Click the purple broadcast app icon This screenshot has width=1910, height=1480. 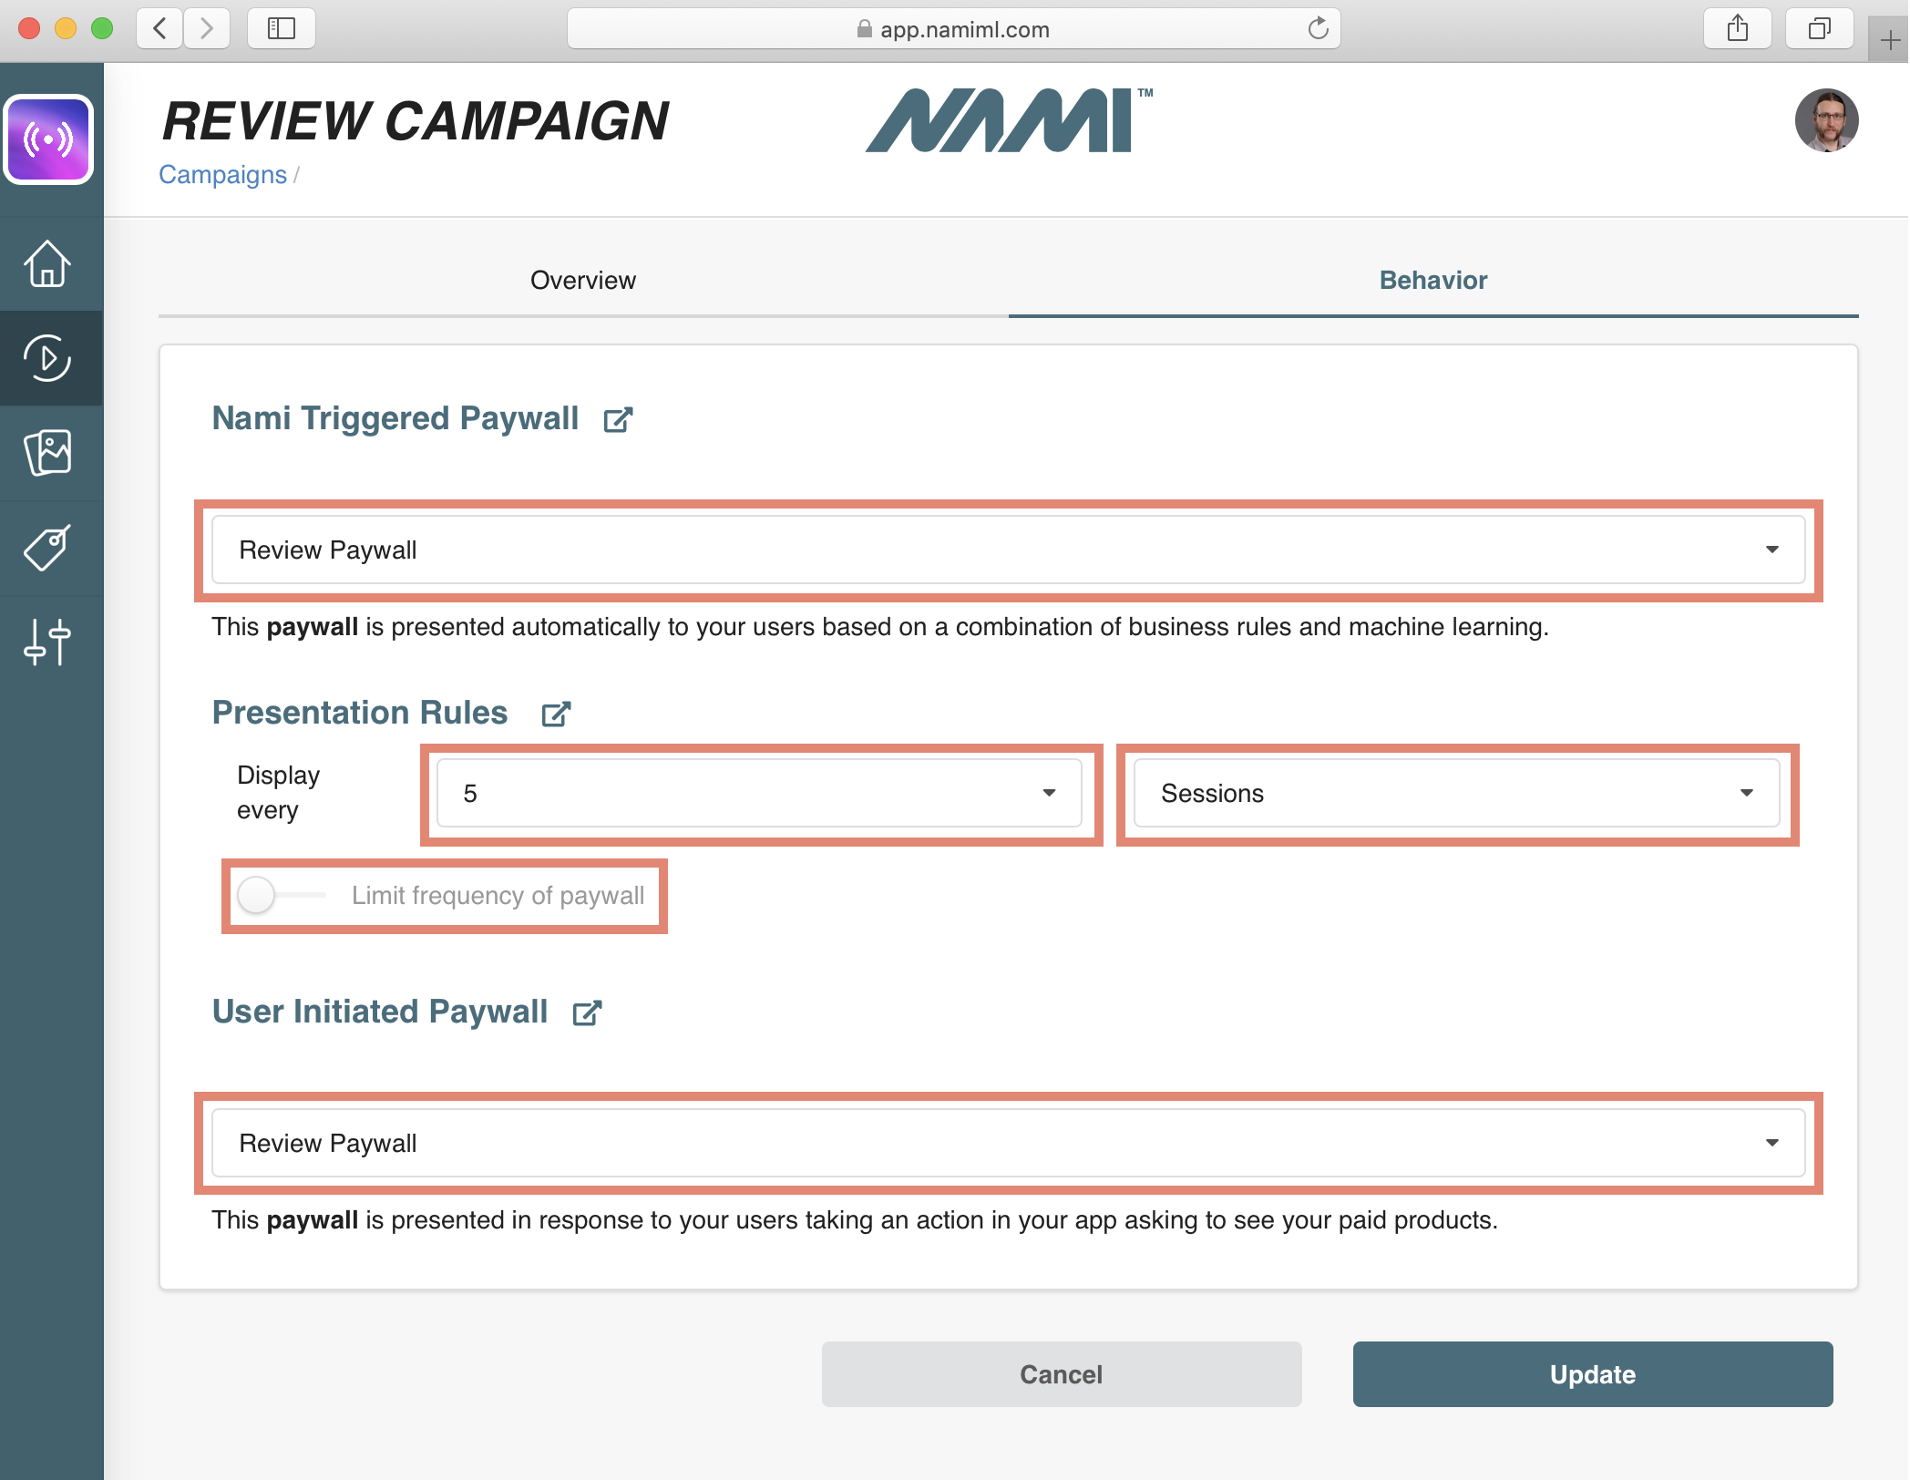49,139
